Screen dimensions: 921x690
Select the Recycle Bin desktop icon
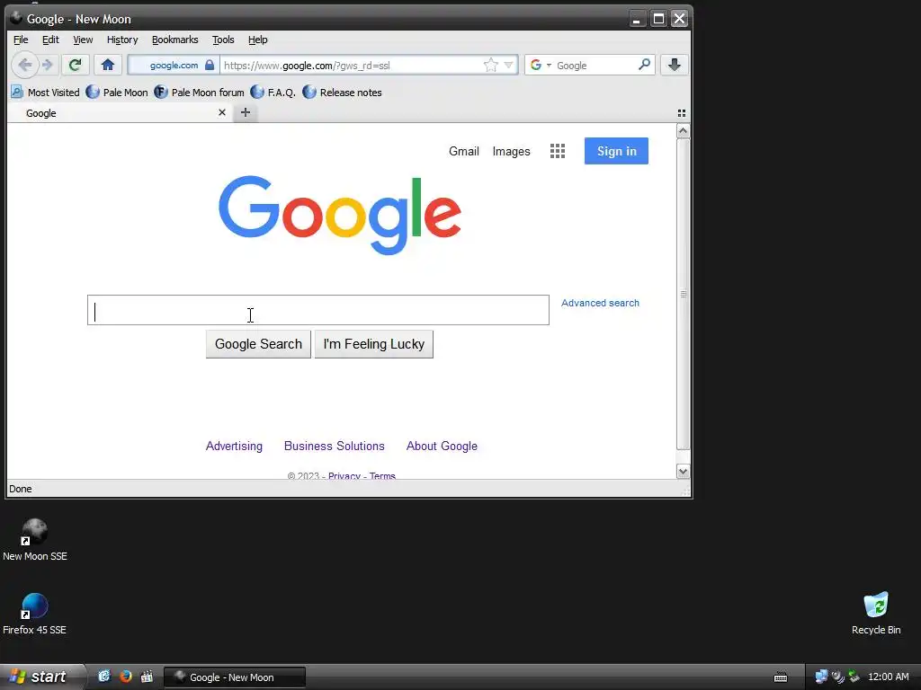click(x=876, y=614)
